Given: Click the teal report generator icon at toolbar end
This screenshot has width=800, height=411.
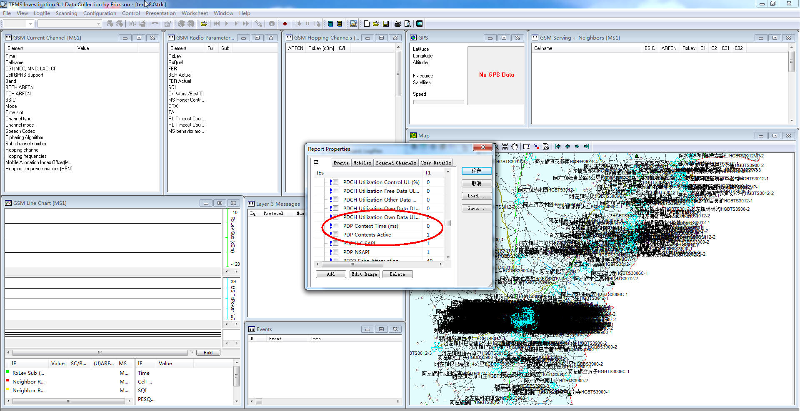Looking at the screenshot, I should (420, 24).
